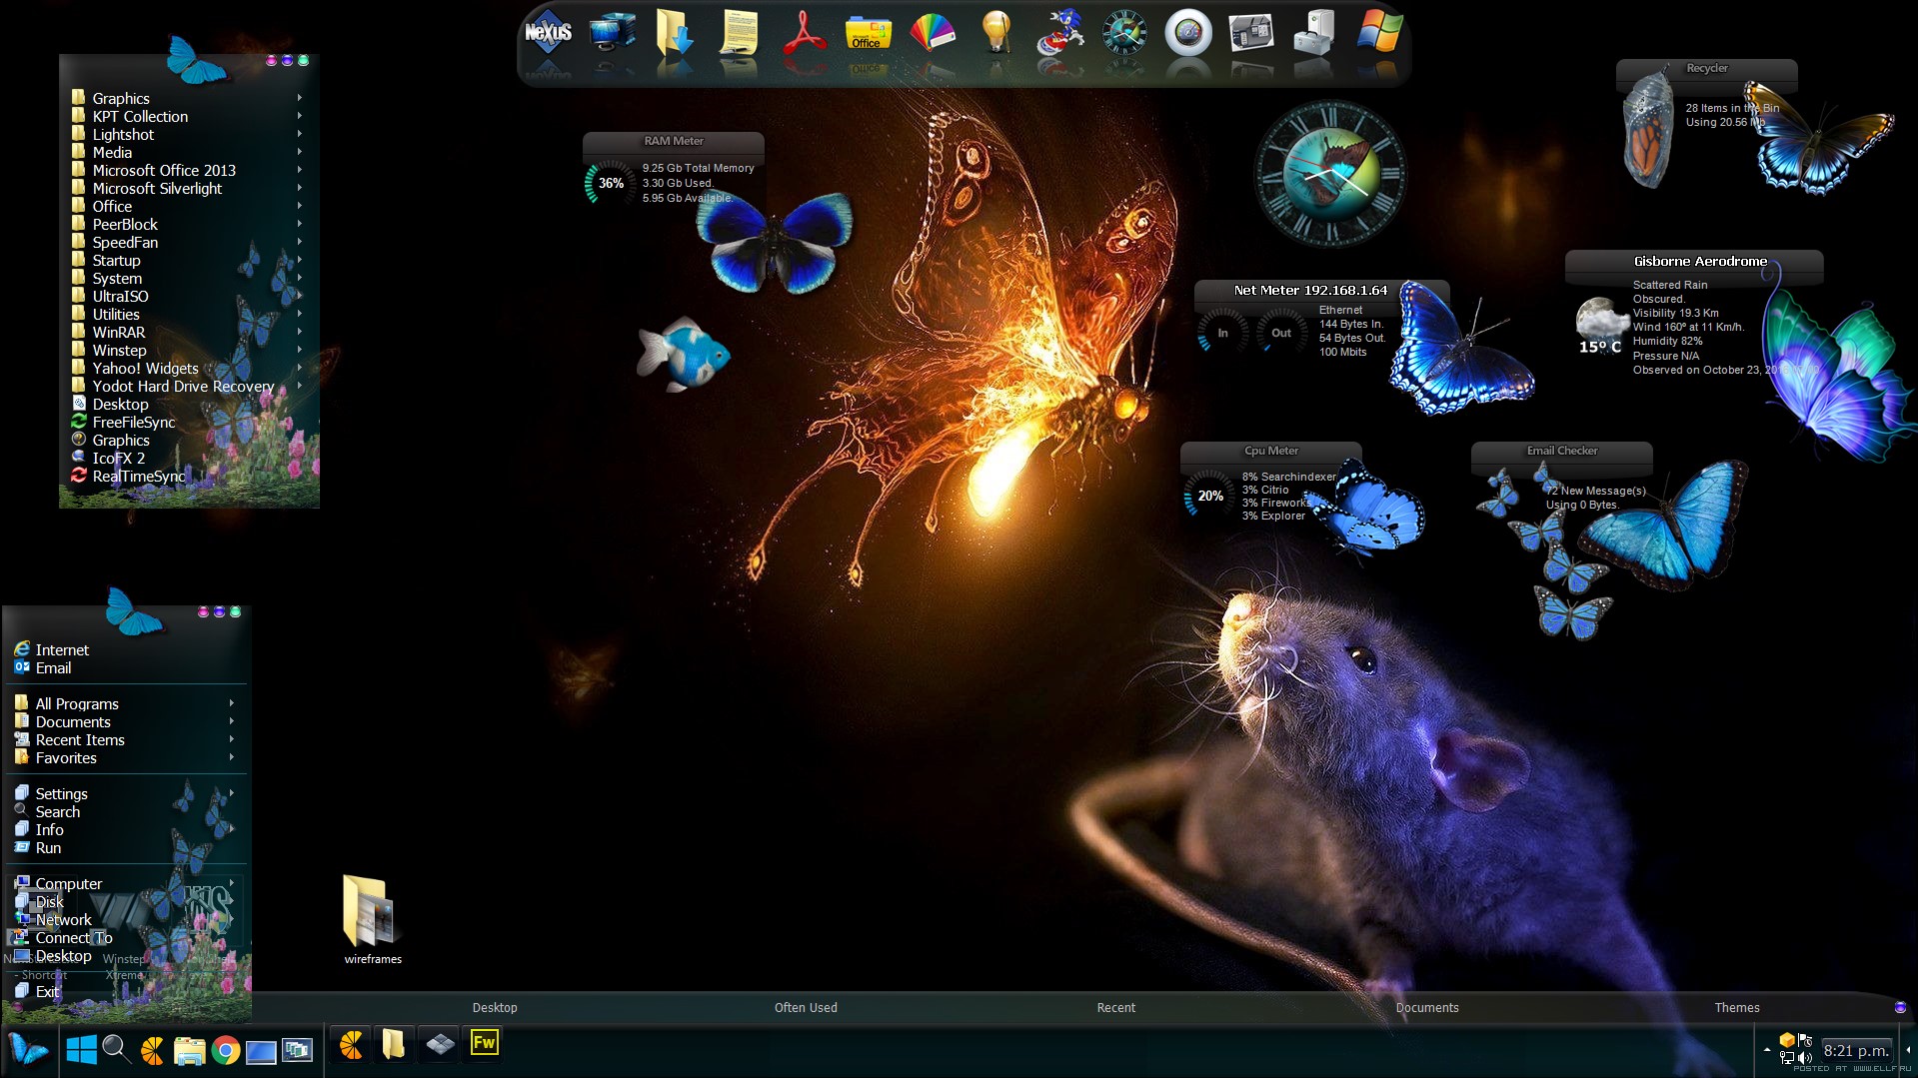Expand the All Programs submenu
The height and width of the screenshot is (1078, 1918).
tap(77, 704)
